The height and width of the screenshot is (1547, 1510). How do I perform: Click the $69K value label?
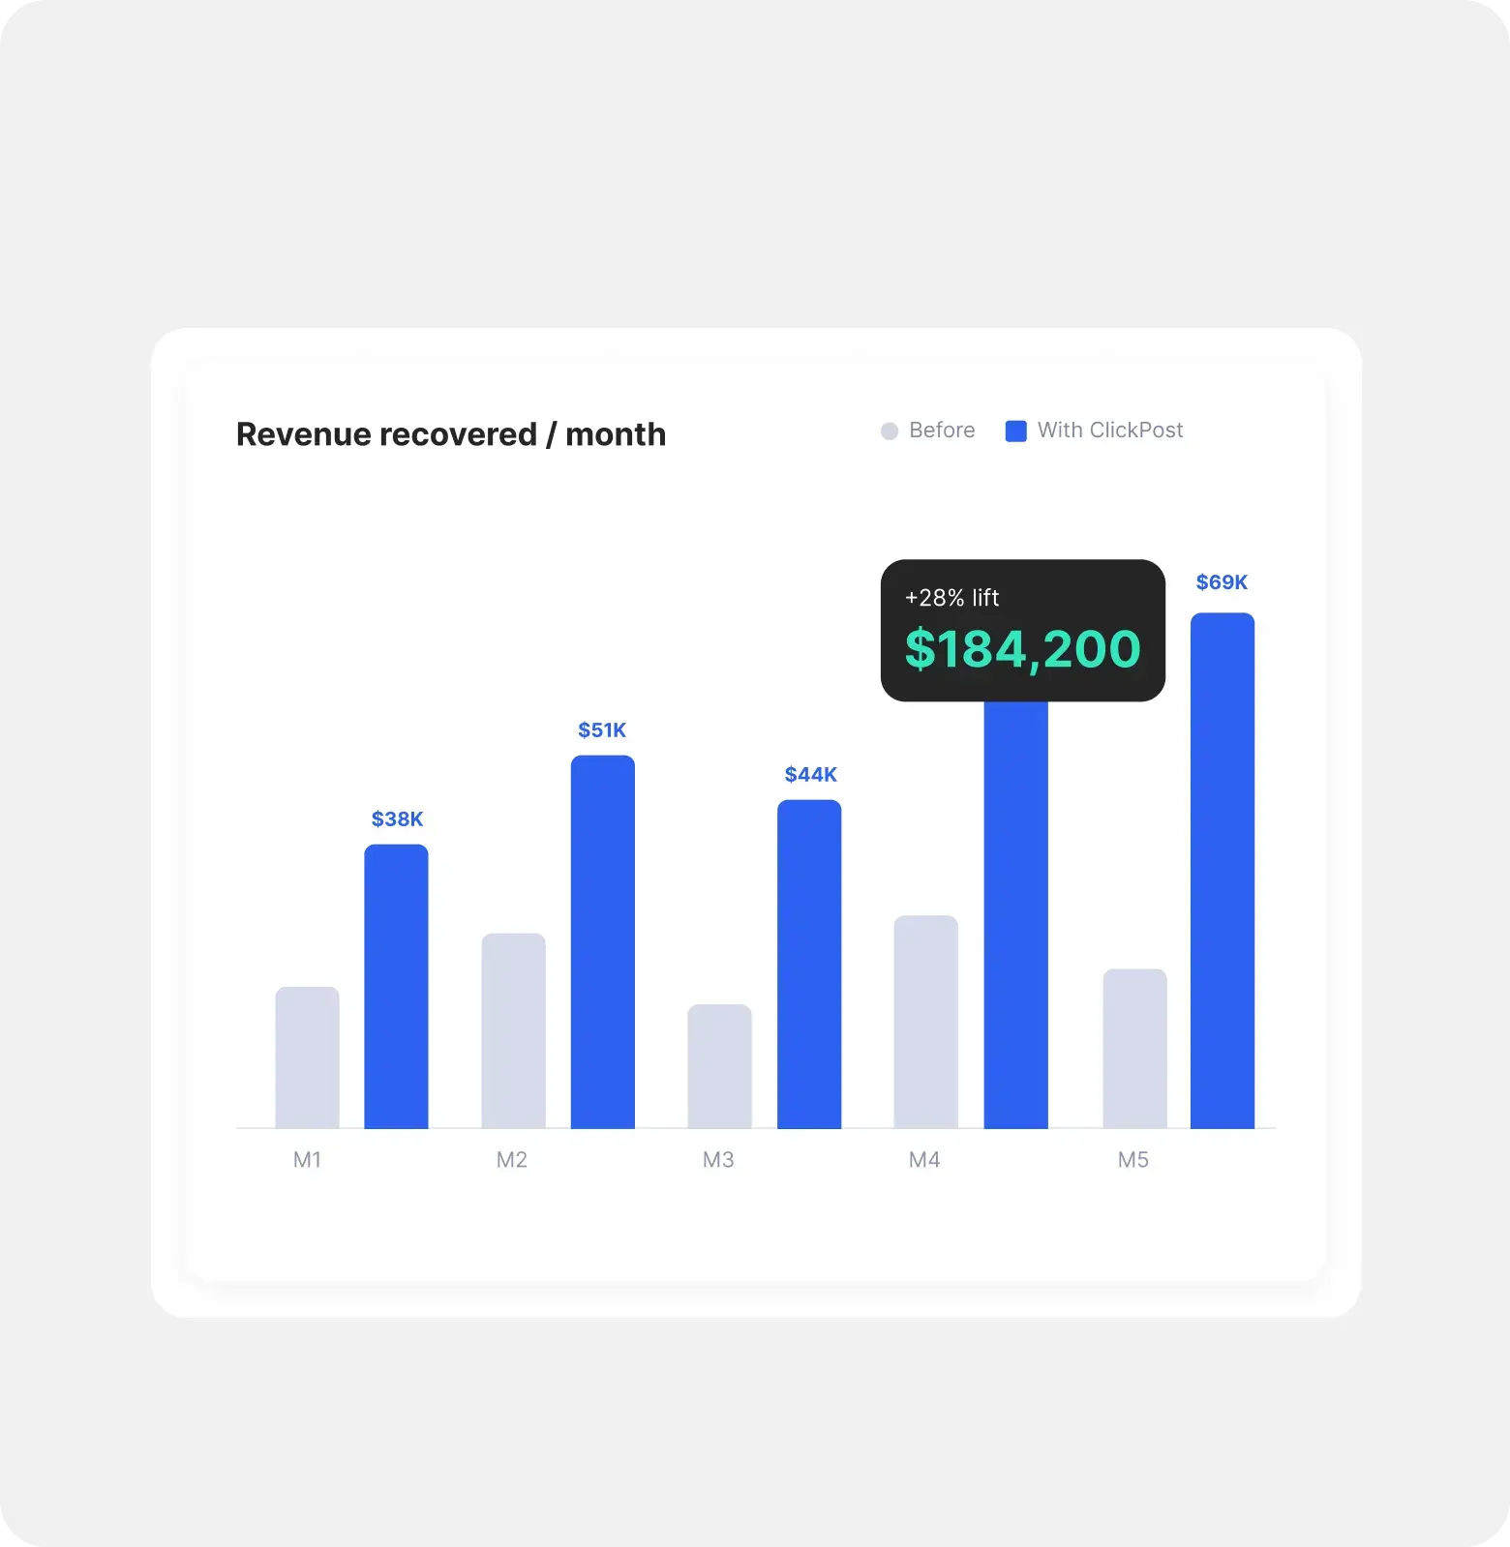[x=1222, y=582]
